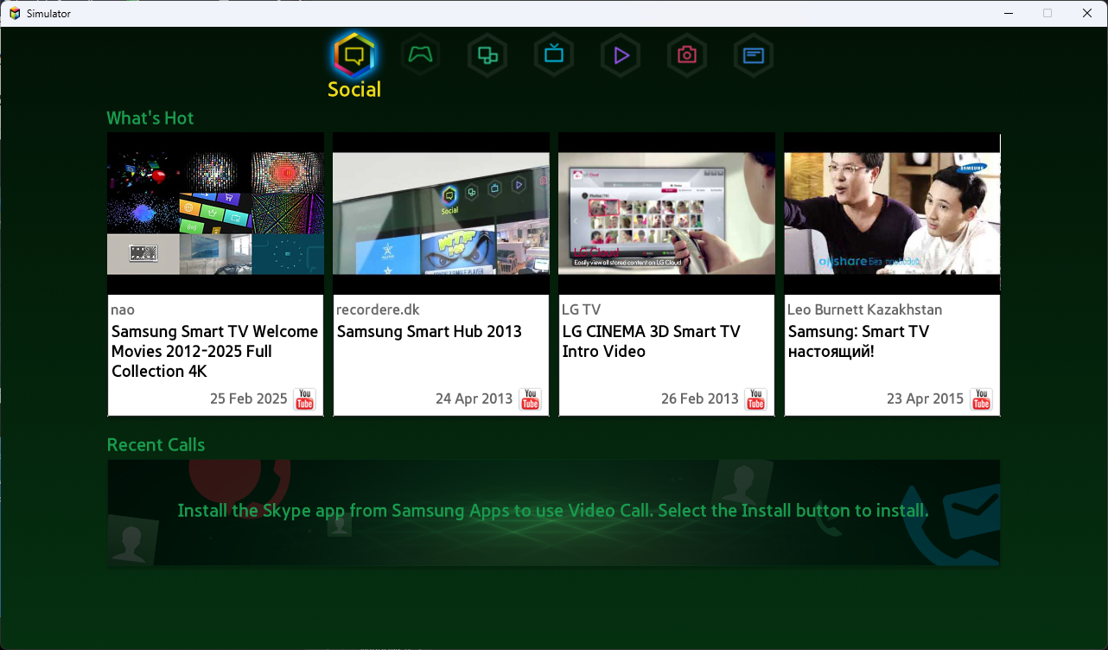The width and height of the screenshot is (1108, 650).
Task: Open the Samsung Smart Hub 2013 thumbnail
Action: (441, 213)
